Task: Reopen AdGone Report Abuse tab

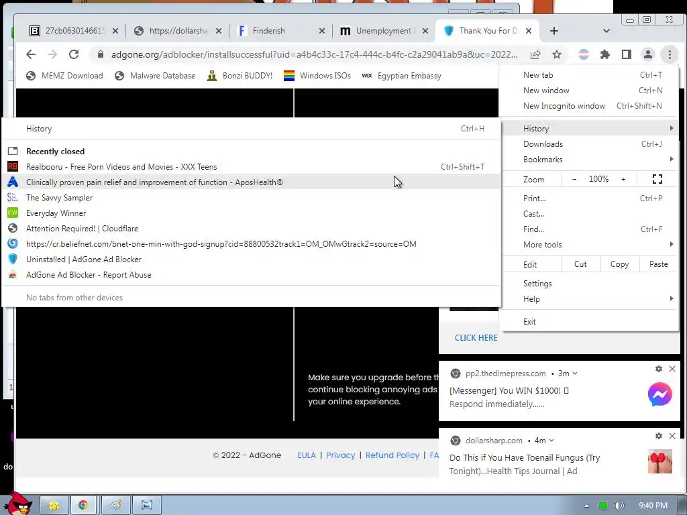Action: point(251,274)
